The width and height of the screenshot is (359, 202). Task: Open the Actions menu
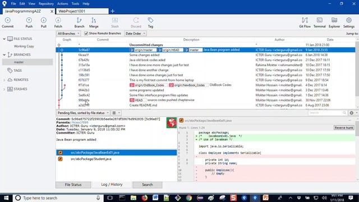point(62,4)
